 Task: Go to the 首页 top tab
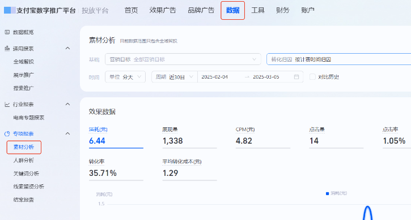131,11
